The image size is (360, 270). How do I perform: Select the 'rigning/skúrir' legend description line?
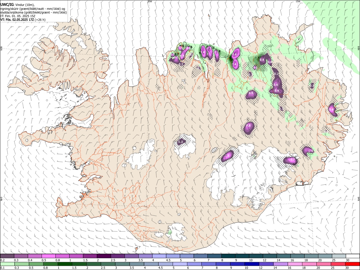pos(33,9)
